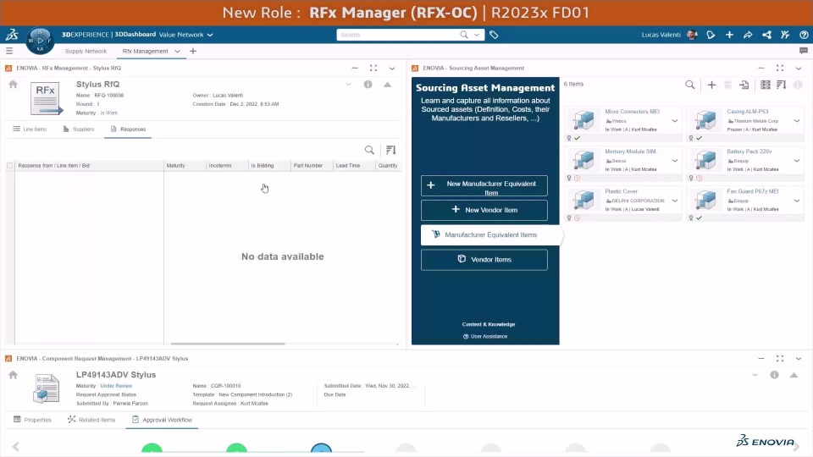Click the previous workflow arrow at left
This screenshot has height=457, width=813.
pyautogui.click(x=15, y=447)
